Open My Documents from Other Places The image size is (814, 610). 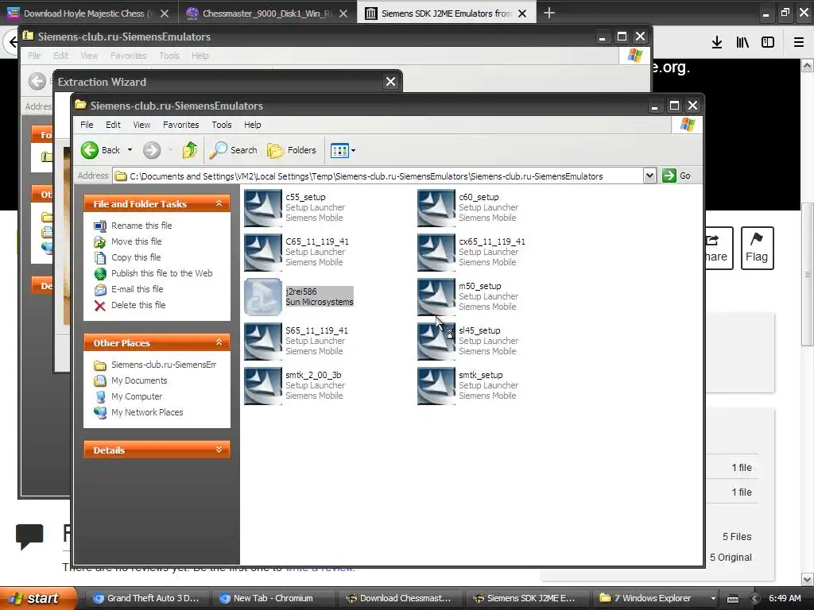139,380
